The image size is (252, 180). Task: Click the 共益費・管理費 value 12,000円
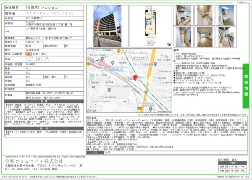point(31,64)
